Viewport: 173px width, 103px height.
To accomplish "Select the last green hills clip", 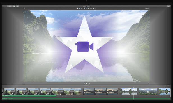I will 164,91.
